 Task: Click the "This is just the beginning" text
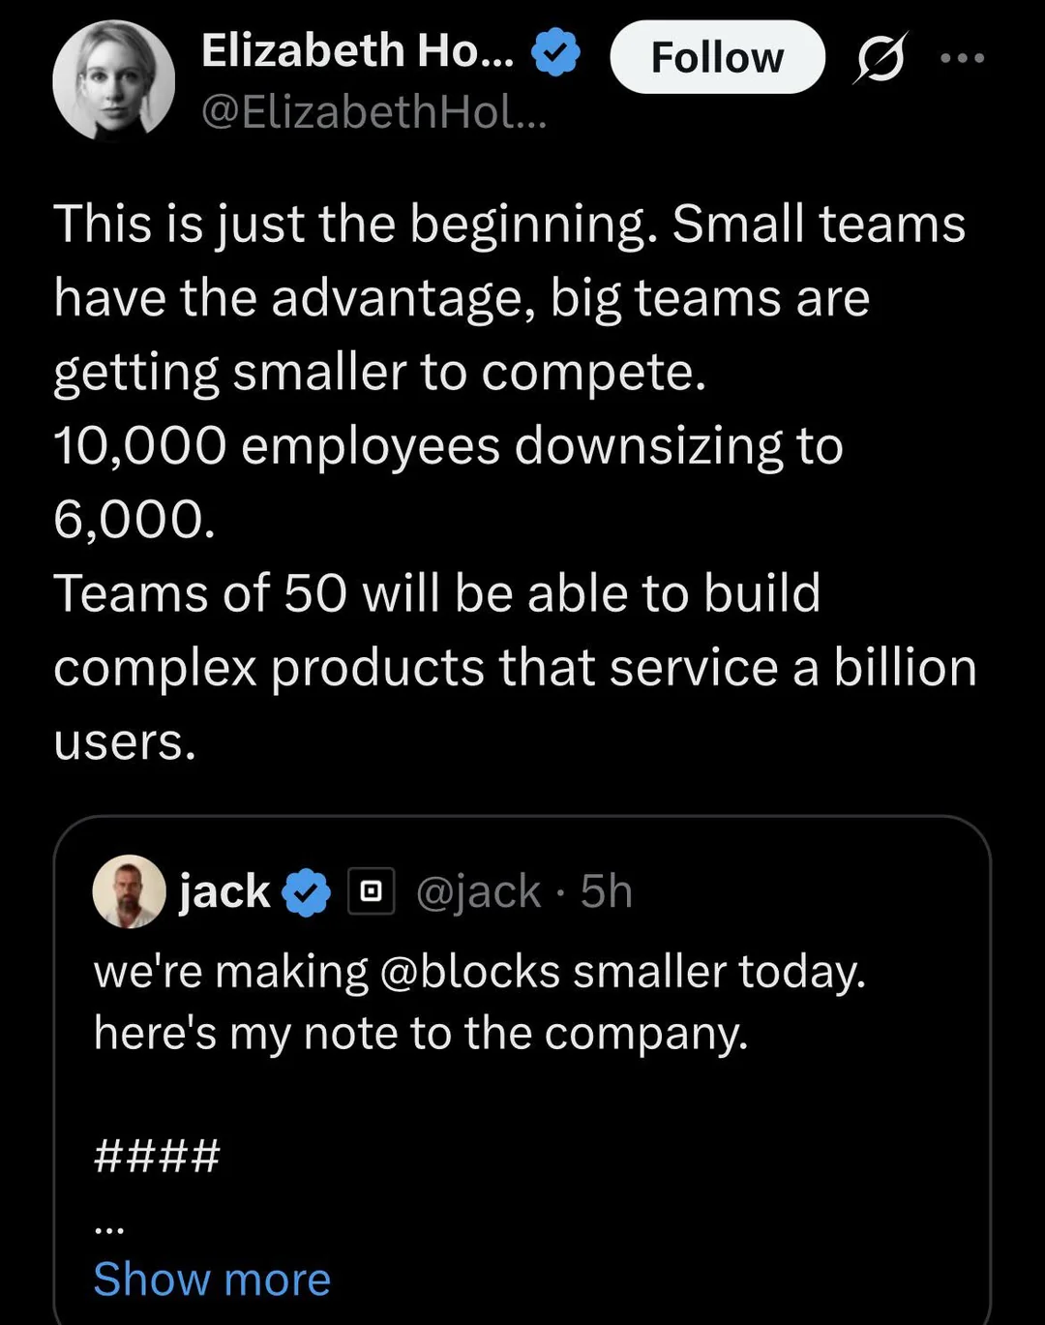coord(348,224)
